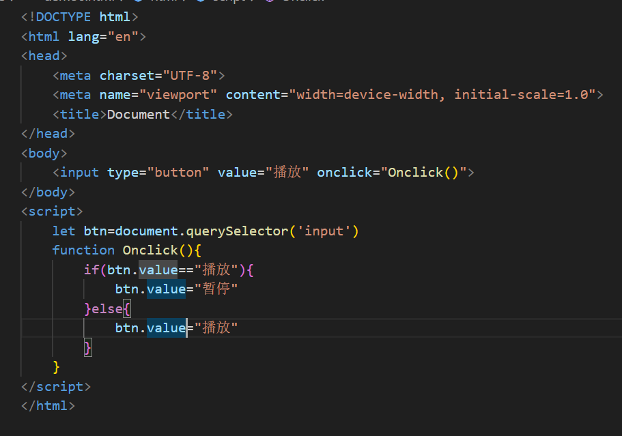
Task: Click the "播放" value string in the input tag
Action: [x=287, y=173]
